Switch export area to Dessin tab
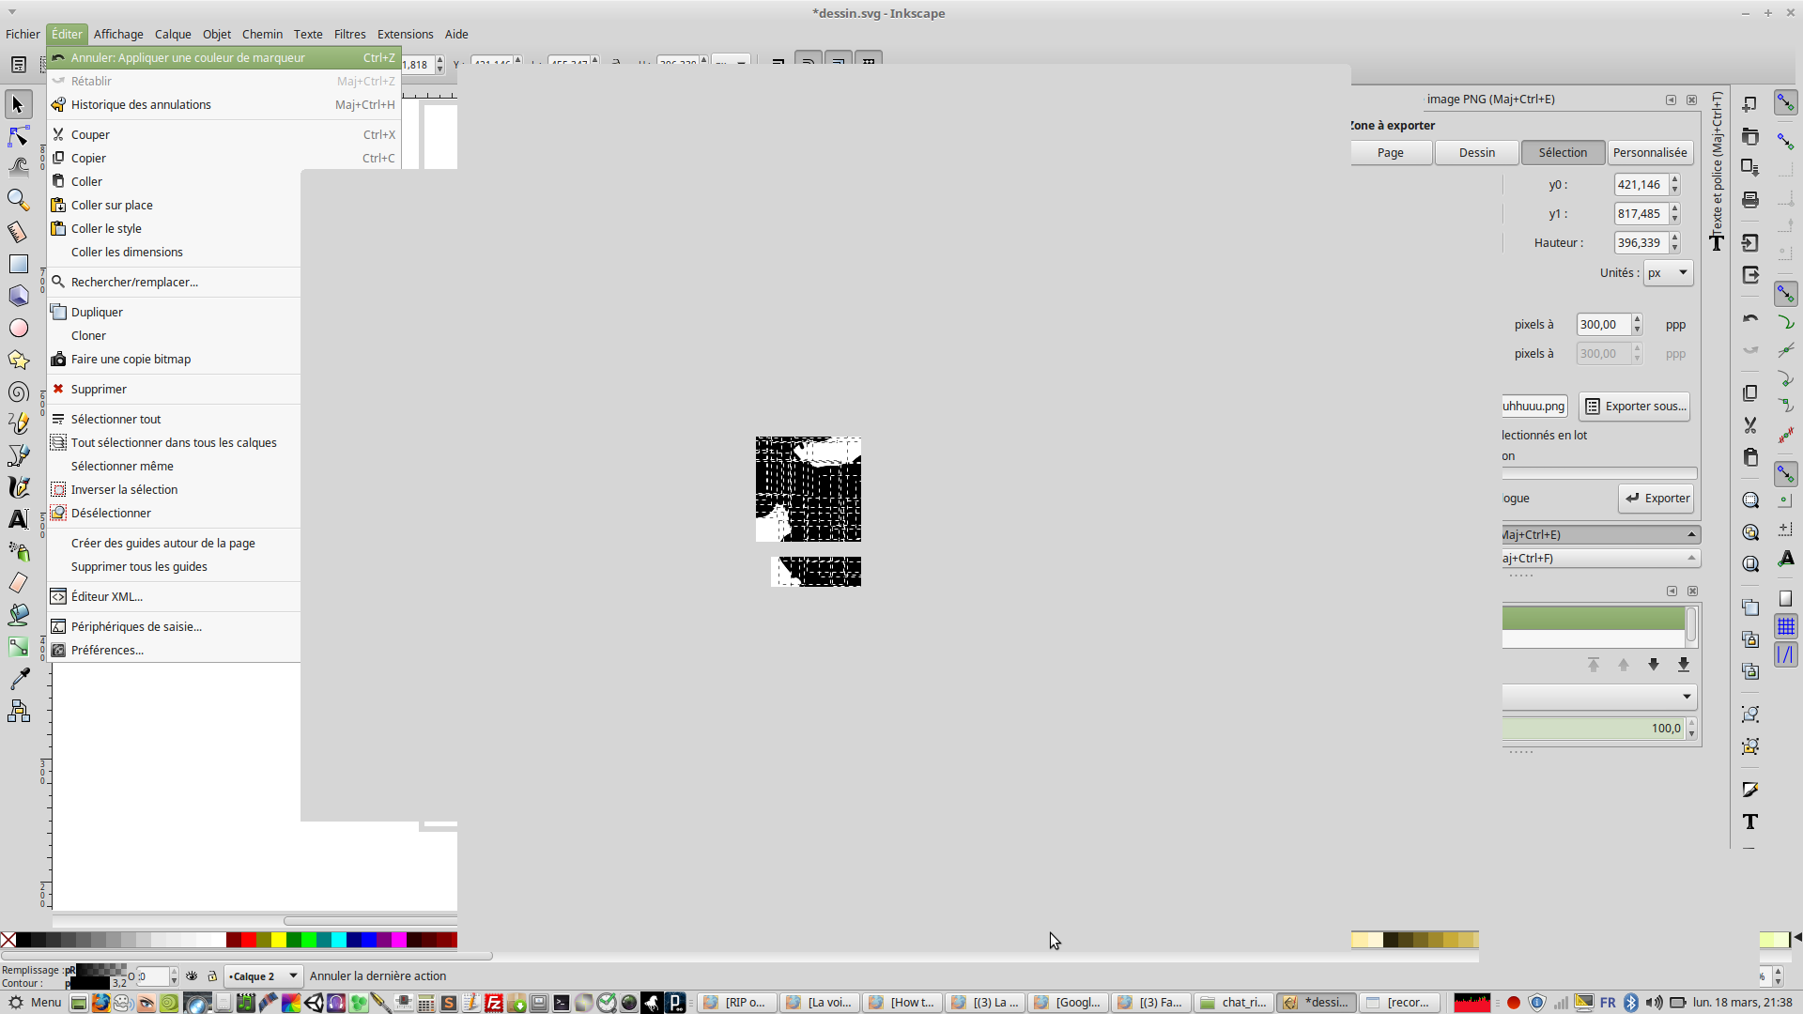This screenshot has width=1803, height=1014. 1476,153
